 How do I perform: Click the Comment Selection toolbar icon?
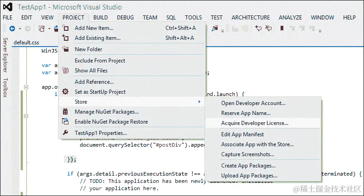point(258,29)
